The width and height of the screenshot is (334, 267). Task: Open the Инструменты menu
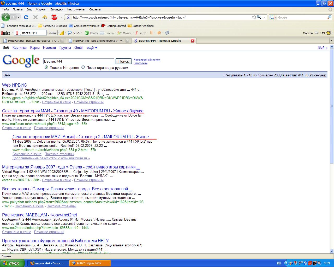(x=76, y=9)
